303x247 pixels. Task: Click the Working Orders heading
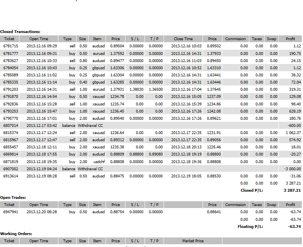tap(16, 234)
